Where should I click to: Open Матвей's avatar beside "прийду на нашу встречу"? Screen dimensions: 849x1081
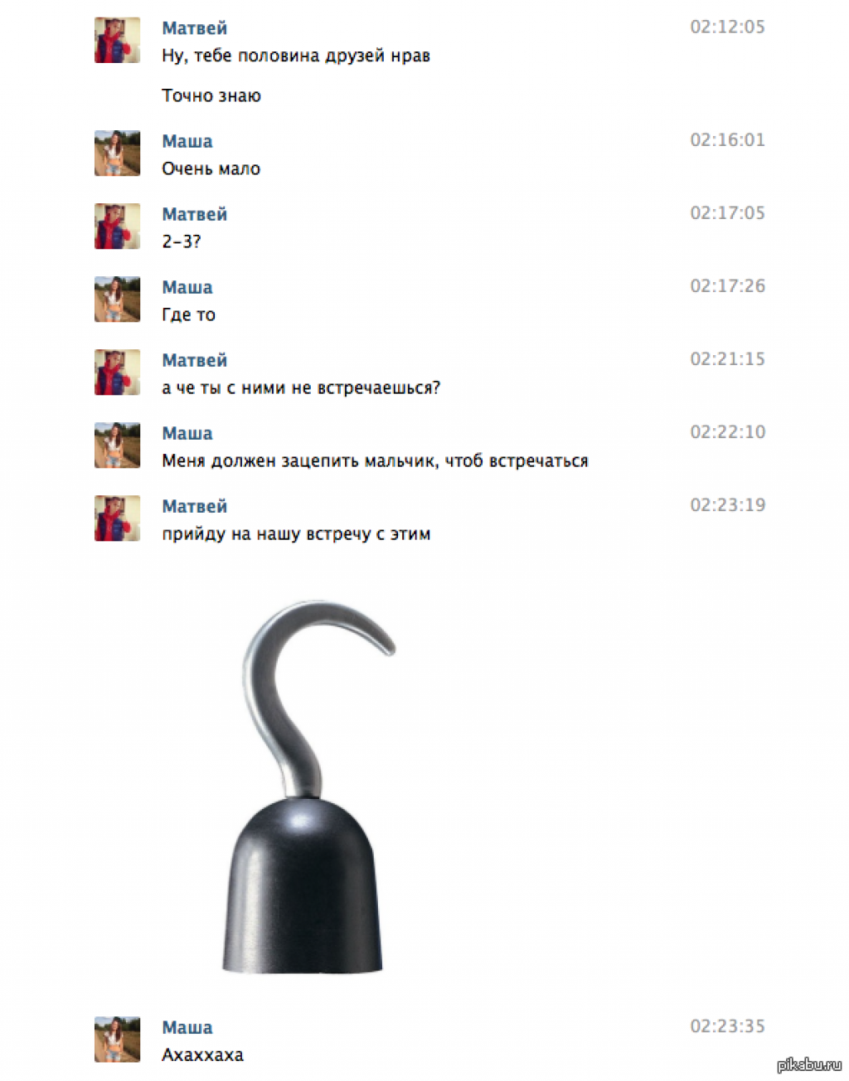[117, 518]
